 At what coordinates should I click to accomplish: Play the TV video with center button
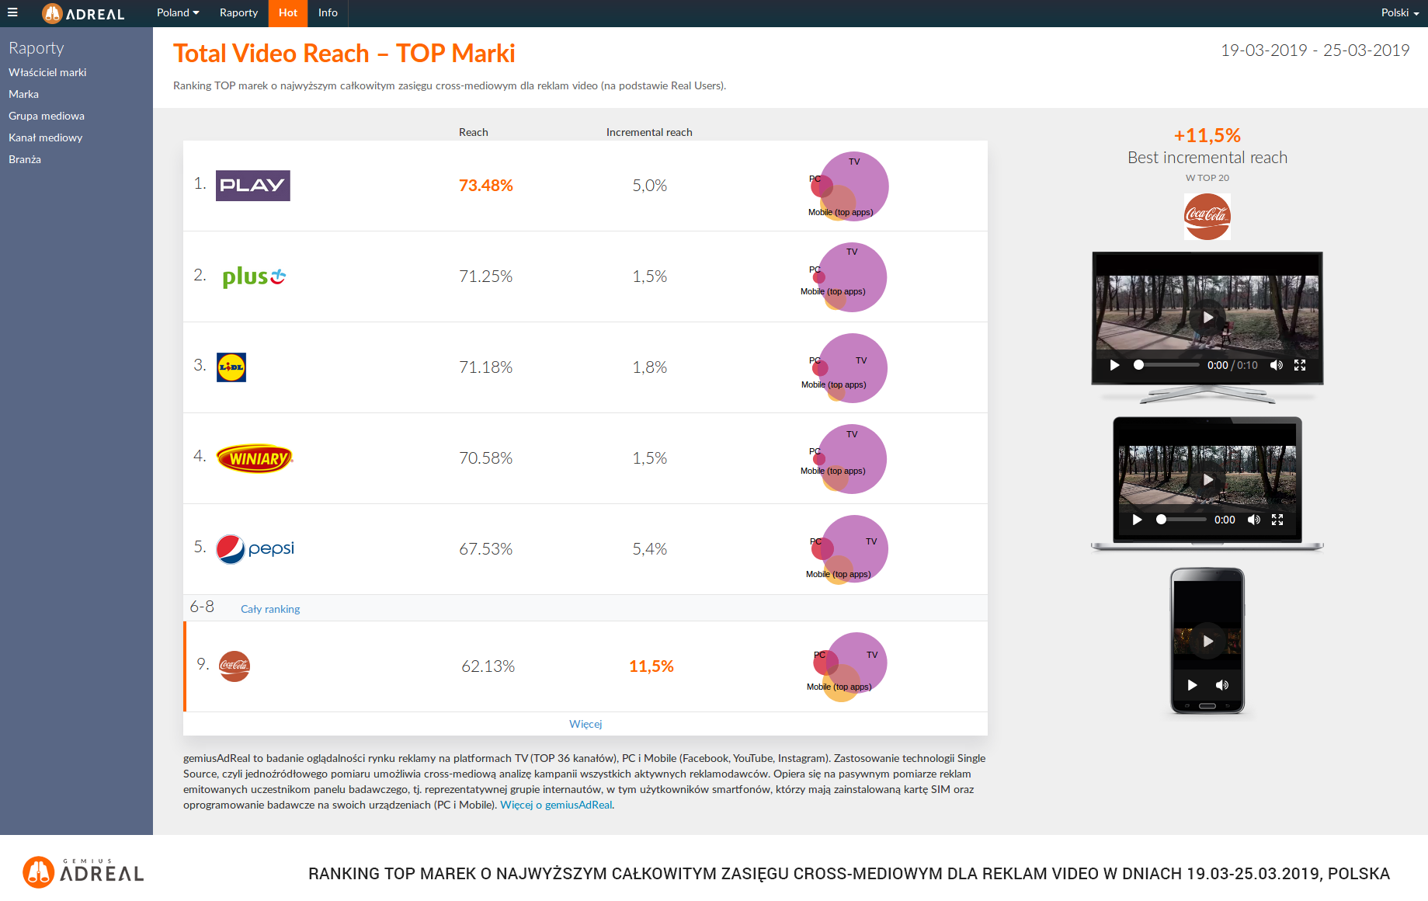click(x=1207, y=317)
